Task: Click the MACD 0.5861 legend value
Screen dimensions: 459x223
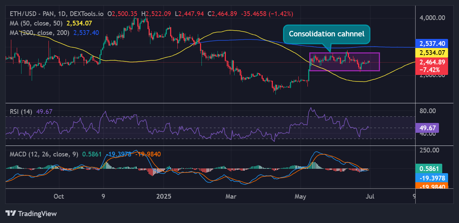Action: point(91,154)
